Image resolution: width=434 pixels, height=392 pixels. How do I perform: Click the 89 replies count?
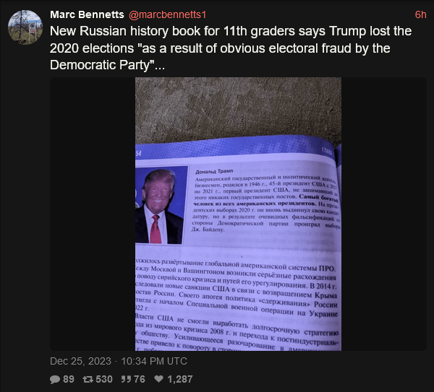point(69,379)
